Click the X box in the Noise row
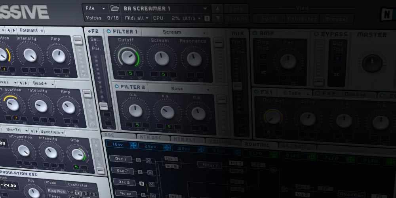 (153, 196)
